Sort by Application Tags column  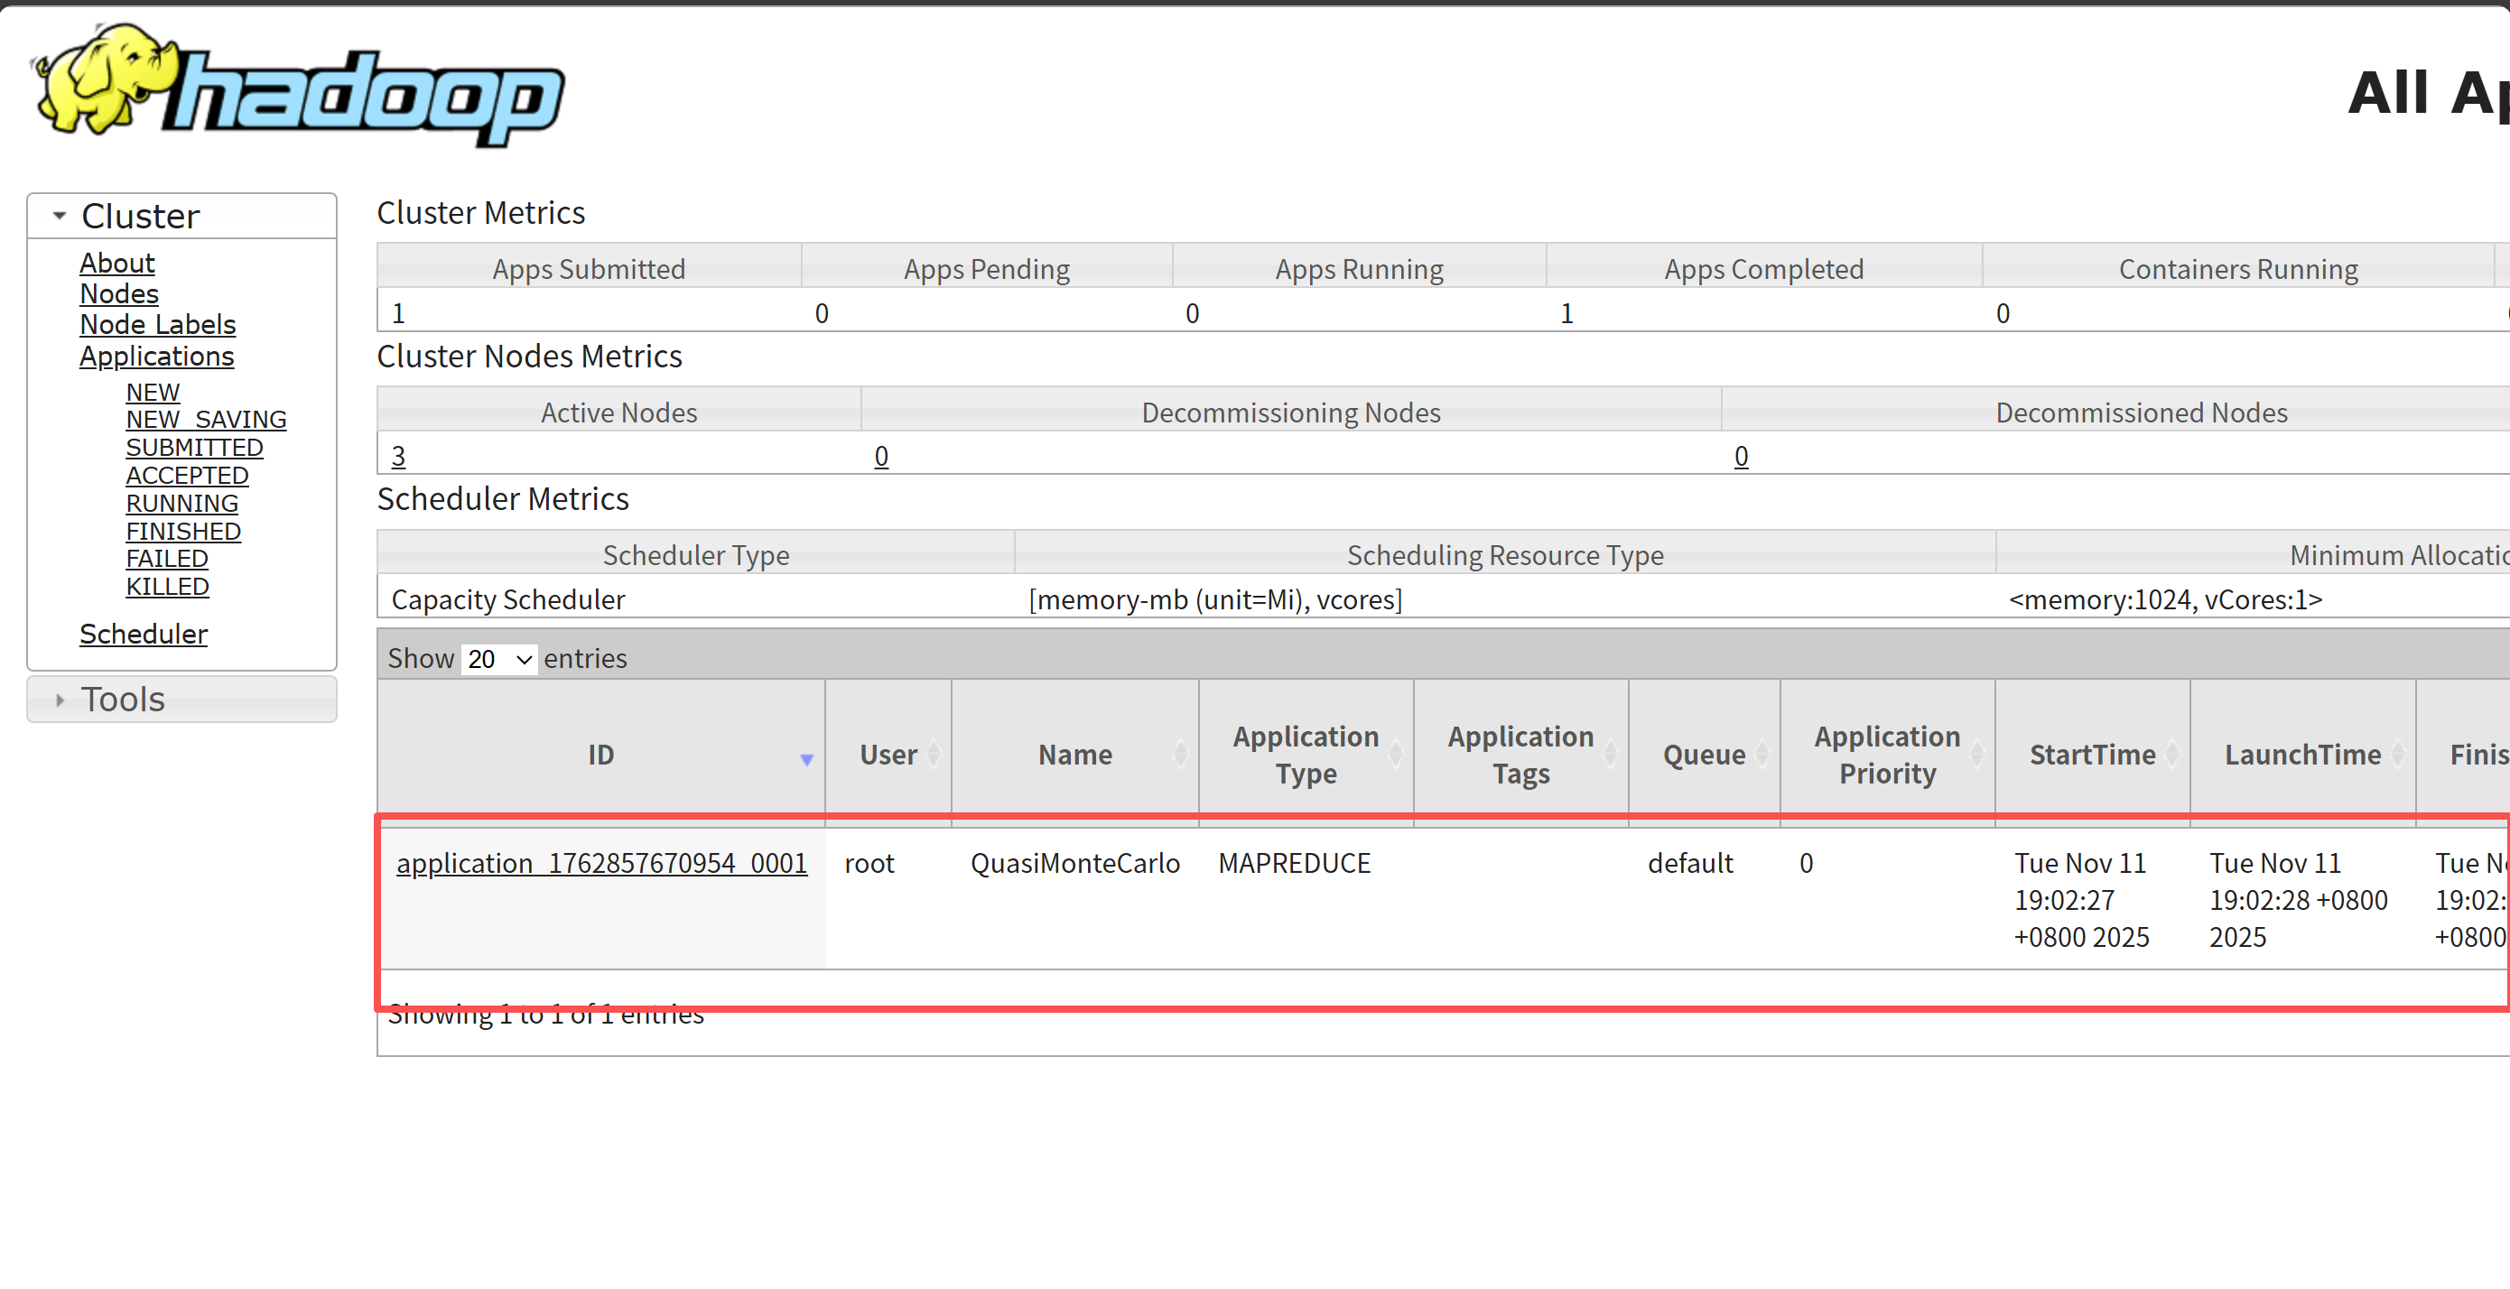(x=1519, y=754)
